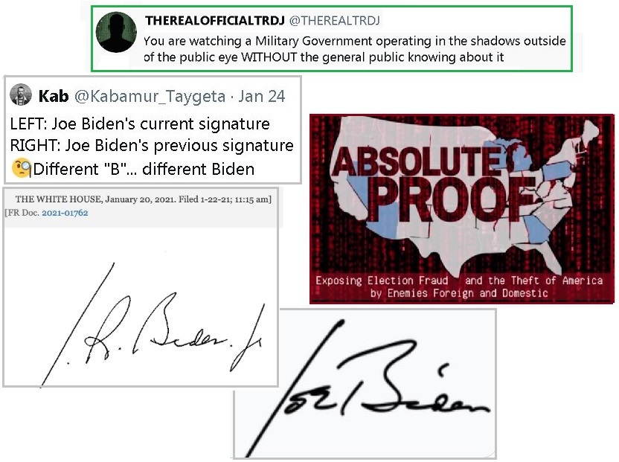Click the 'Exposing Election Fraud' caption
This screenshot has width=619, height=462.
tap(382, 280)
